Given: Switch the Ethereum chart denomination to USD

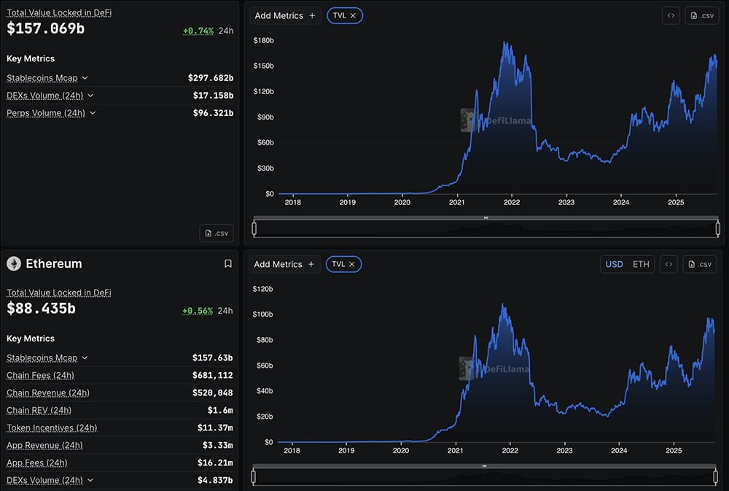Looking at the screenshot, I should 614,264.
